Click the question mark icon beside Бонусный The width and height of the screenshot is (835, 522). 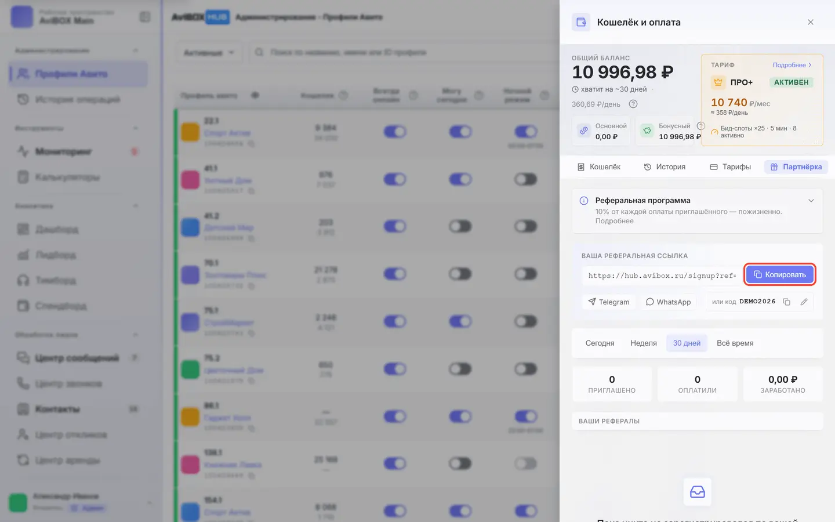tap(700, 126)
